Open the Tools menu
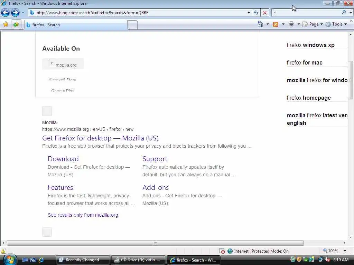 (x=336, y=24)
